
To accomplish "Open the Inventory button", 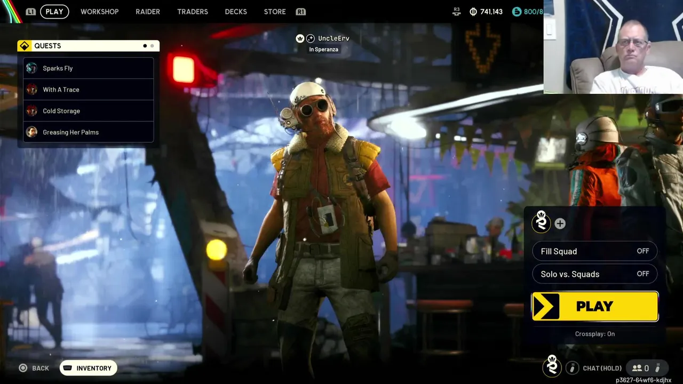I will (89, 368).
